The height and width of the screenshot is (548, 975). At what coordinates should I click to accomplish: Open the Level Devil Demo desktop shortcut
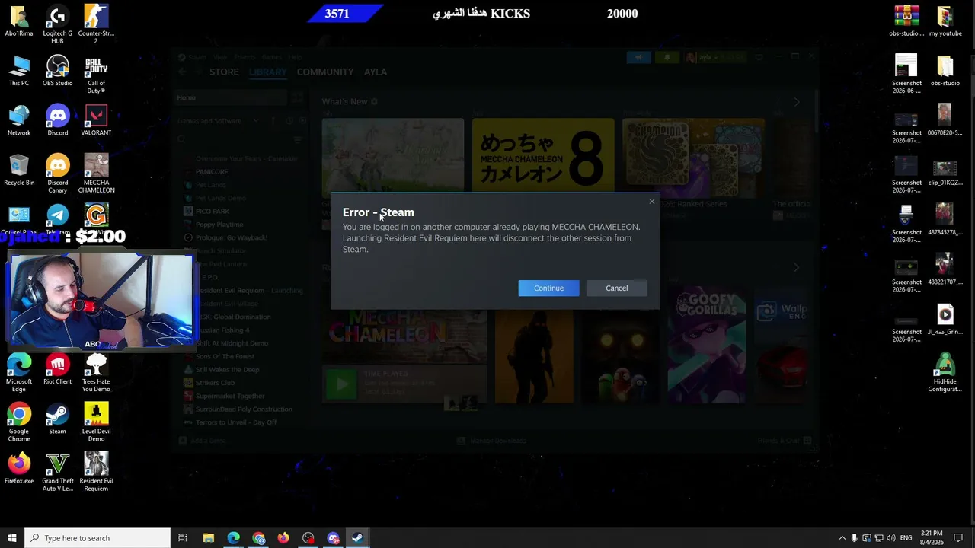(96, 422)
